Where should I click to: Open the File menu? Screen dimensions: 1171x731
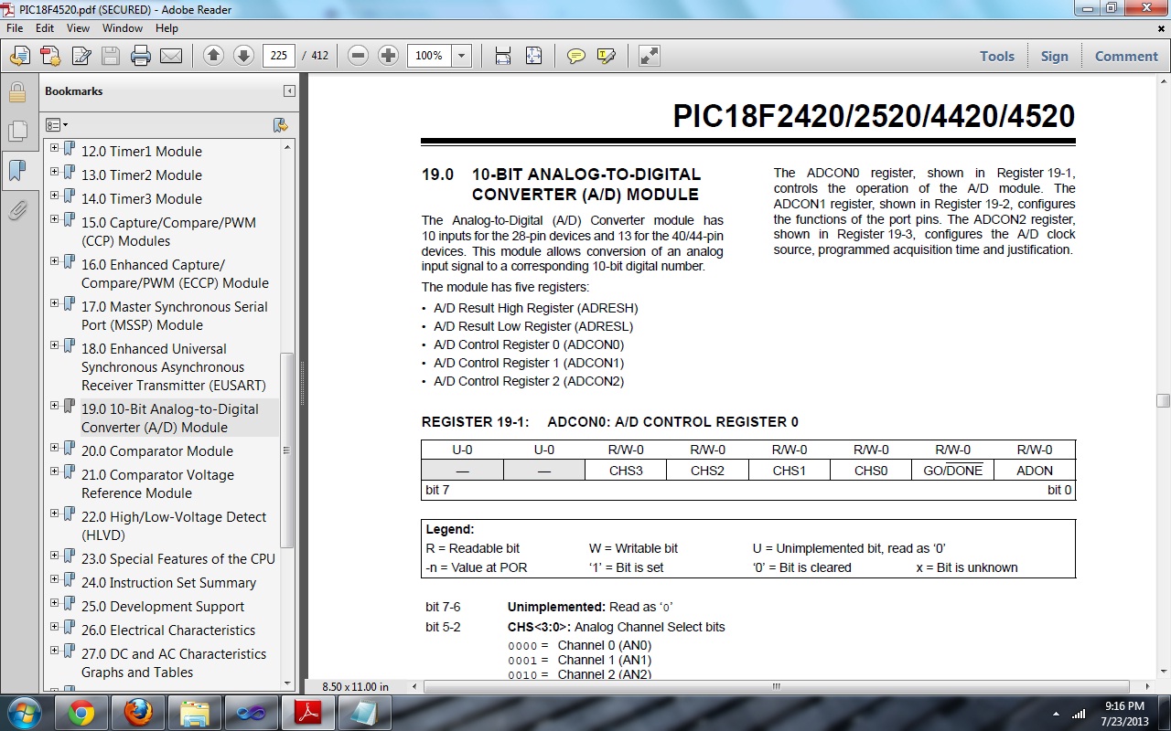(x=16, y=28)
